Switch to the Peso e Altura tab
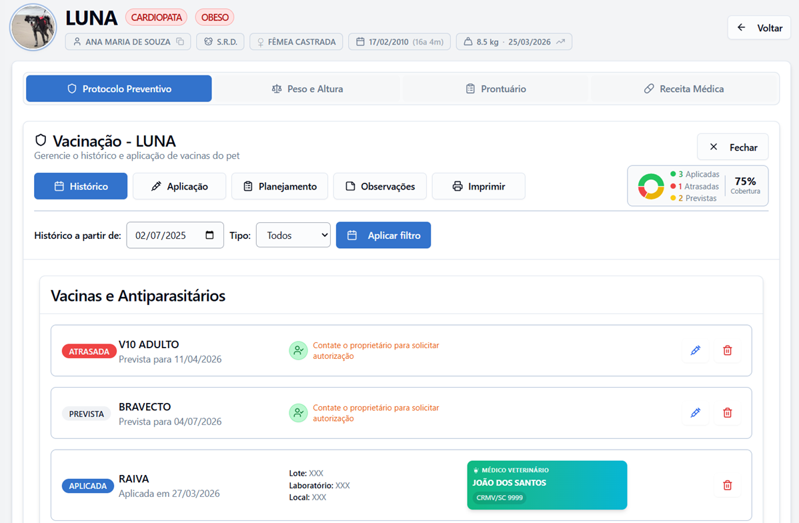The image size is (799, 523). [307, 89]
